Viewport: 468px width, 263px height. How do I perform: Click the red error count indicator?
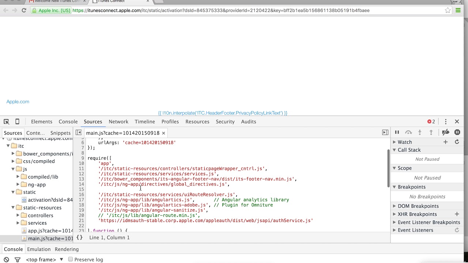coord(431,122)
